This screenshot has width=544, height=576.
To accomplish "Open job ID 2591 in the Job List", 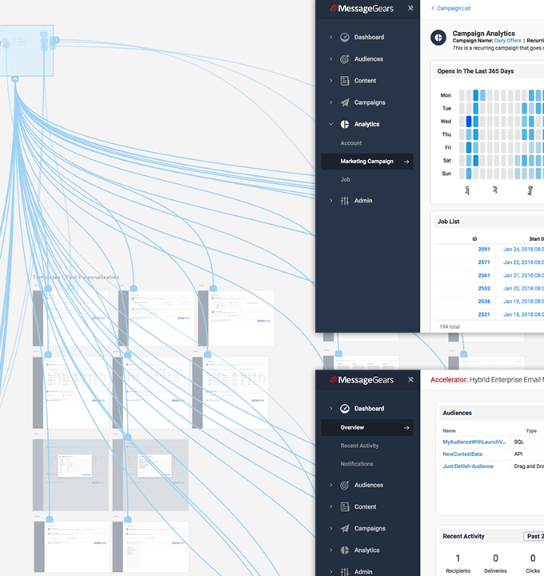I will [484, 250].
